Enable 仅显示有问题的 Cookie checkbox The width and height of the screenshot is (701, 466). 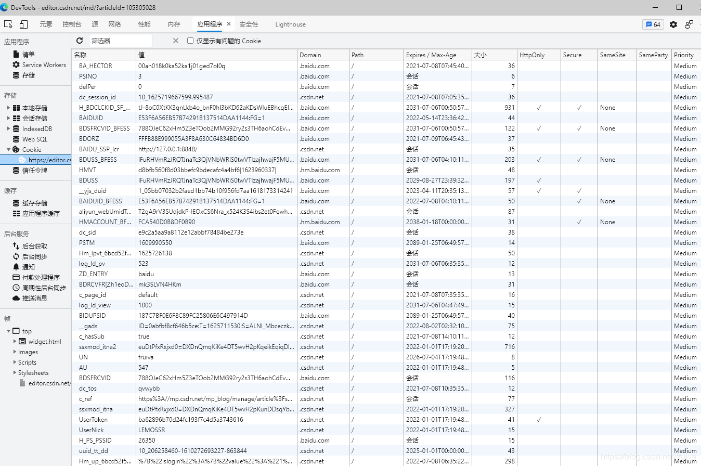click(190, 41)
